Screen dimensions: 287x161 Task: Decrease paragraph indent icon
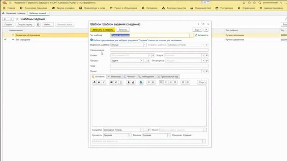pyautogui.click(x=187, y=82)
